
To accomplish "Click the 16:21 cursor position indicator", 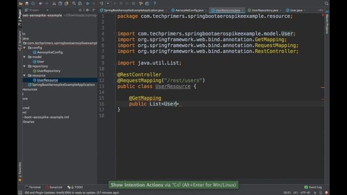I will (x=287, y=193).
